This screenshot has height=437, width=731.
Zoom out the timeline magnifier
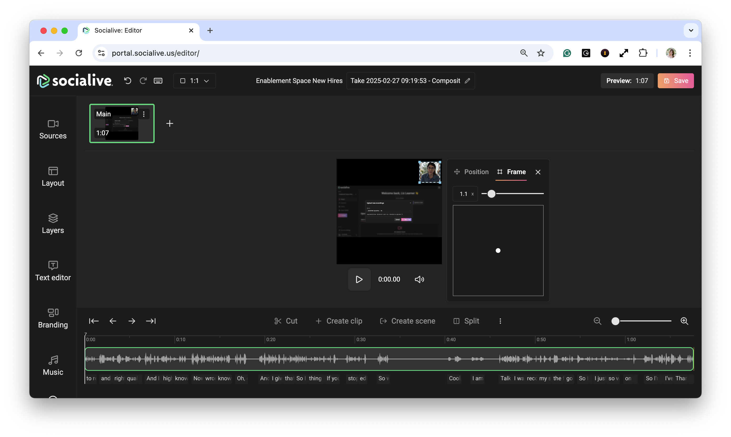coord(597,321)
